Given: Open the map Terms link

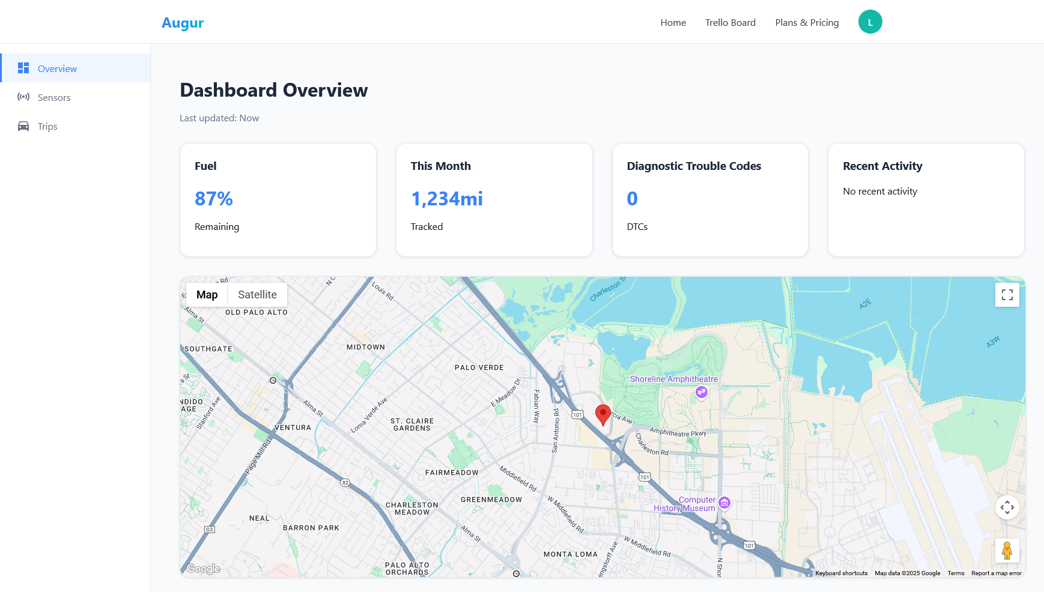Looking at the screenshot, I should tap(956, 573).
